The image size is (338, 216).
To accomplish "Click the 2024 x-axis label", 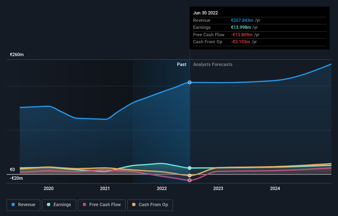I will click(275, 188).
